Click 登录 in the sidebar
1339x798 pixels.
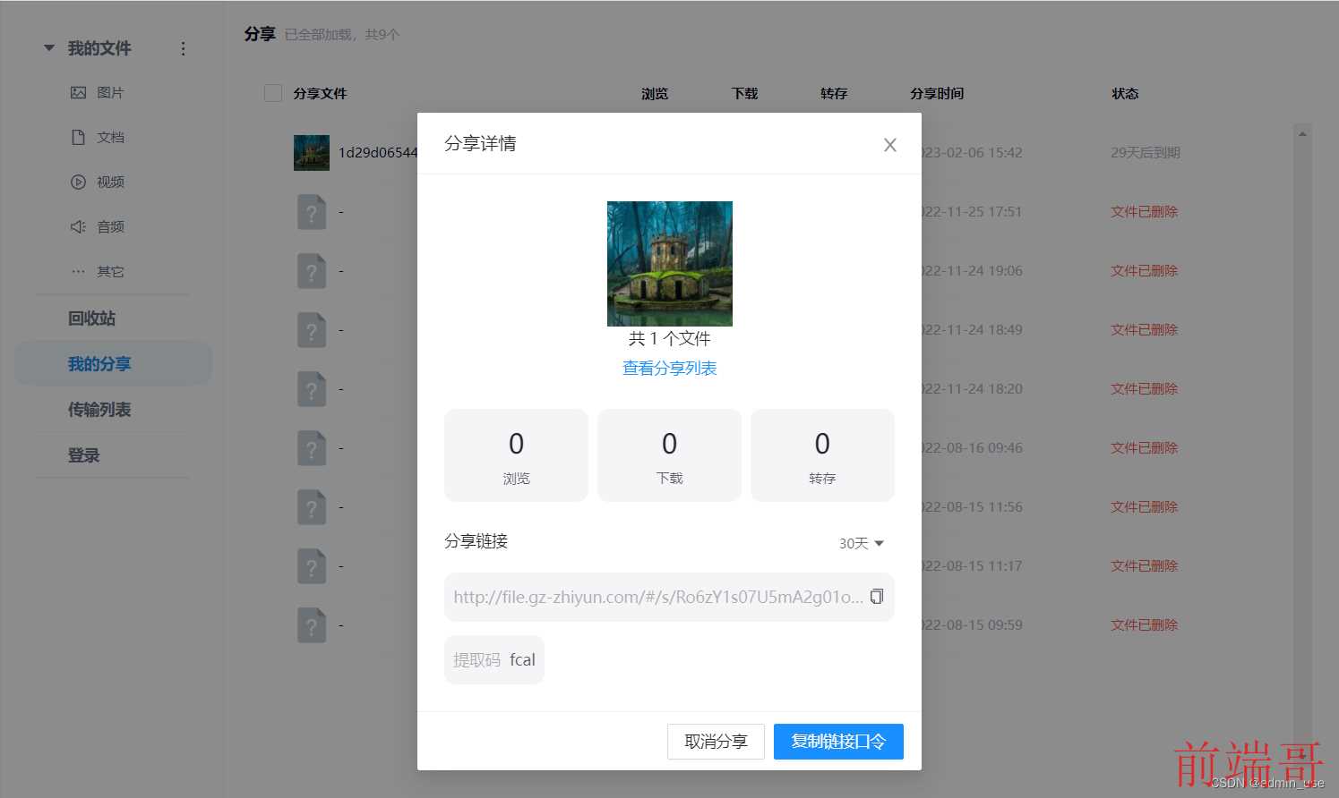pos(83,455)
